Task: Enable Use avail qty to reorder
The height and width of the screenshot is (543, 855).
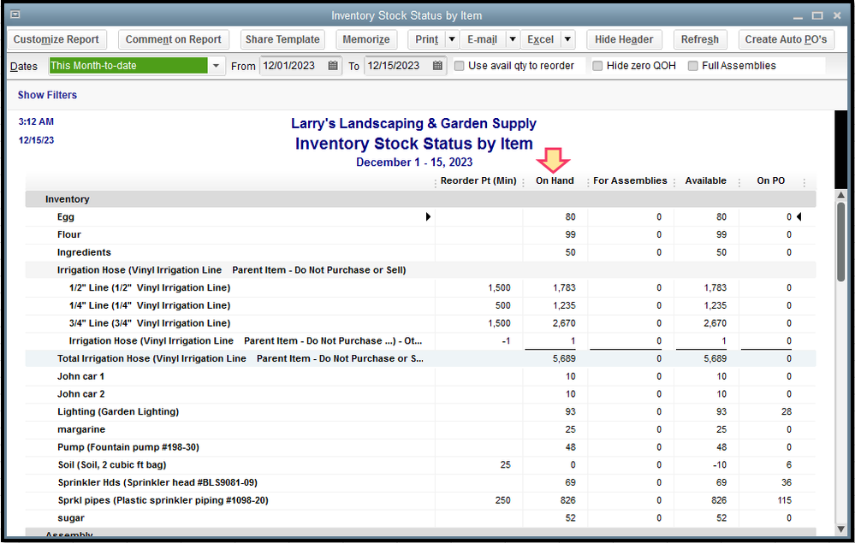Action: [460, 66]
